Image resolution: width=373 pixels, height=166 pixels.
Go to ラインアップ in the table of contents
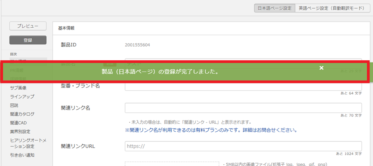tap(22, 97)
